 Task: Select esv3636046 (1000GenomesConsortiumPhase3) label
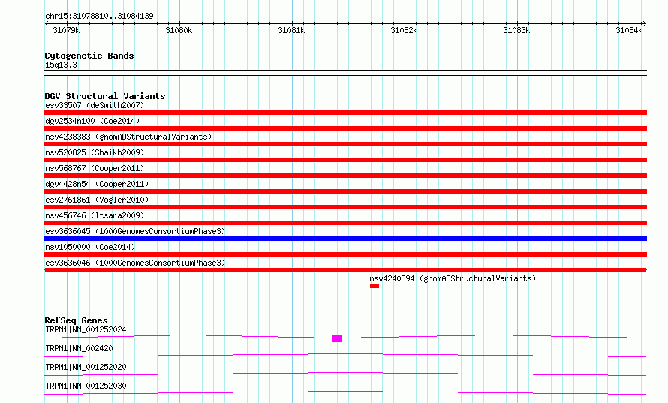click(135, 263)
